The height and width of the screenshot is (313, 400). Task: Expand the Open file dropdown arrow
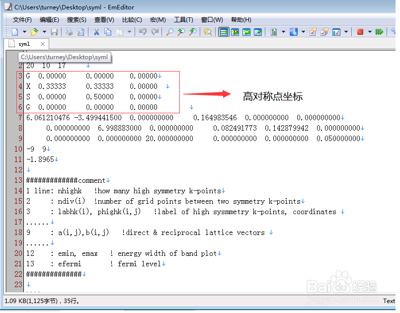(x=44, y=32)
